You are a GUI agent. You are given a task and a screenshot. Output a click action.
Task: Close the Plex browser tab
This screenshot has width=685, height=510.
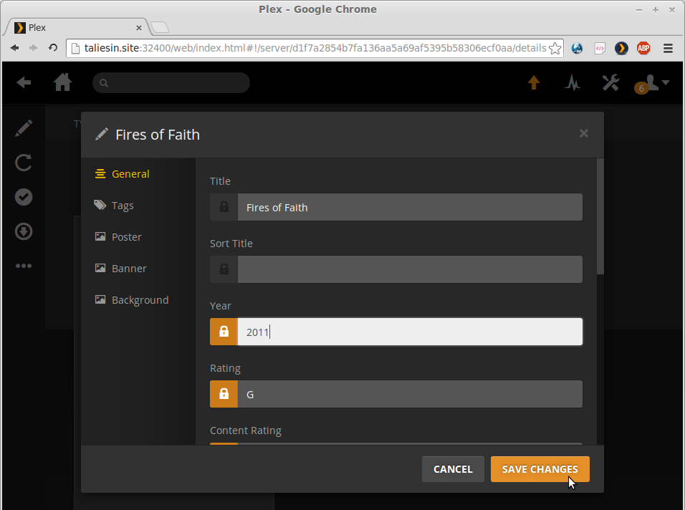[x=139, y=27]
